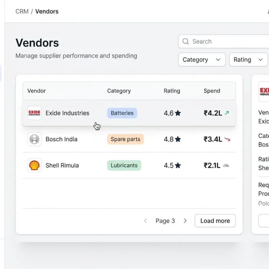Click the green upward trend arrow for ₹4.2L
This screenshot has width=269, height=269.
227,113
